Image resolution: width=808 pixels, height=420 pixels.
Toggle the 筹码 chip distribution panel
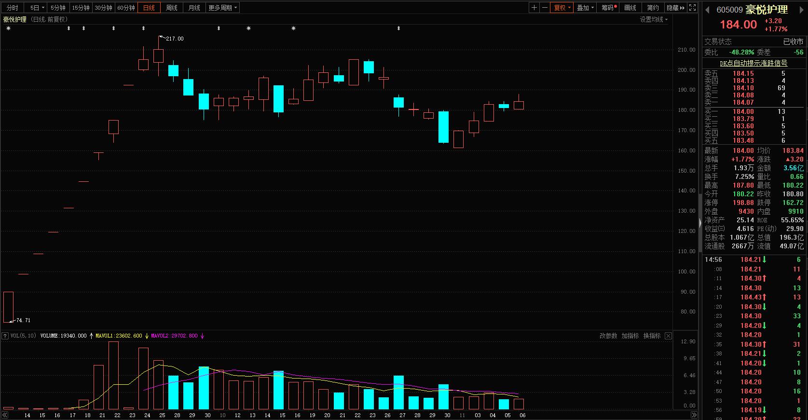(609, 8)
